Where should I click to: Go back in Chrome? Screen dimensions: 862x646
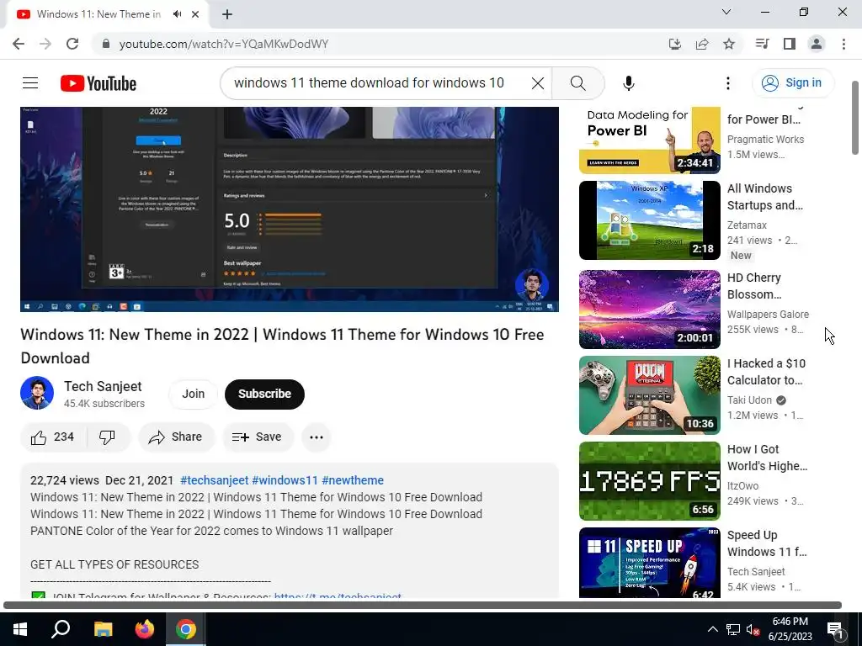coord(19,44)
